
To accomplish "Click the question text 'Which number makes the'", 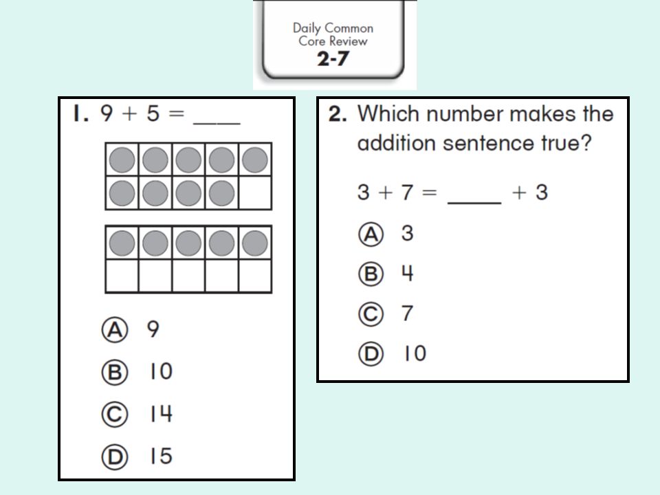I will 485,113.
